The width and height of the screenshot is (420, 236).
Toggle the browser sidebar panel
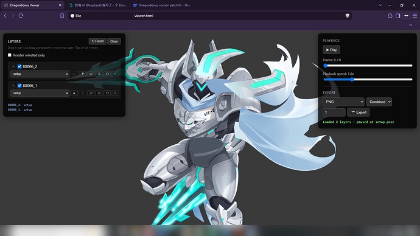pos(398,16)
